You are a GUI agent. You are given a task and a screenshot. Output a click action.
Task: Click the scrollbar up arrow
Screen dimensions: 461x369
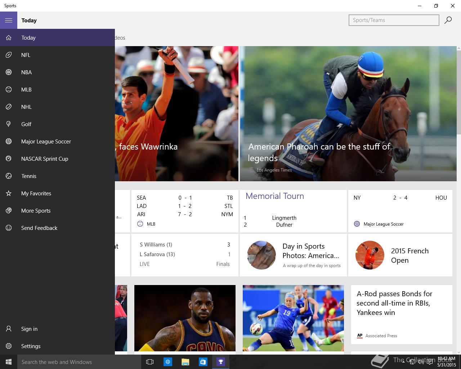(x=458, y=48)
